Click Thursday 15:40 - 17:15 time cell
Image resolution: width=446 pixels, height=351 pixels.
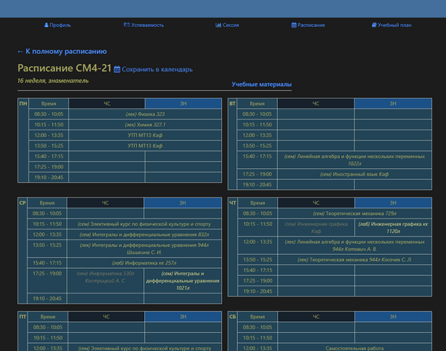pyautogui.click(x=258, y=270)
